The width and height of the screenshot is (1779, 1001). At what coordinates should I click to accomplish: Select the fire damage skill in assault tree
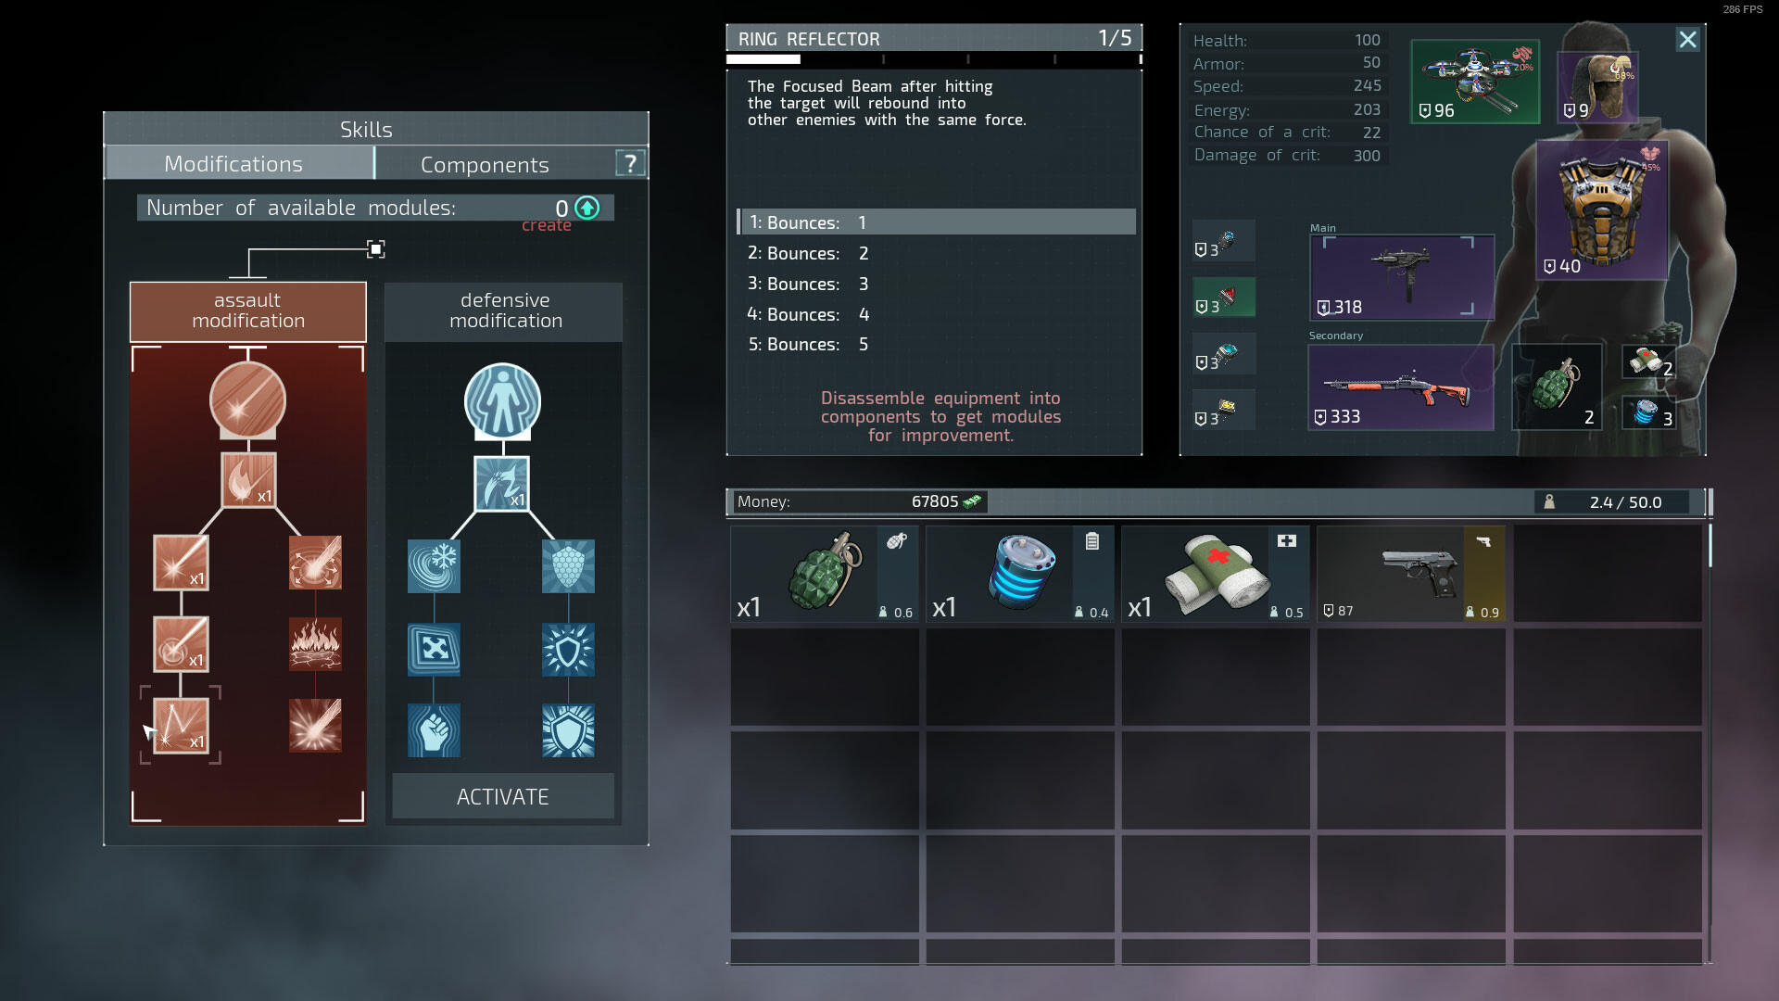pos(248,480)
